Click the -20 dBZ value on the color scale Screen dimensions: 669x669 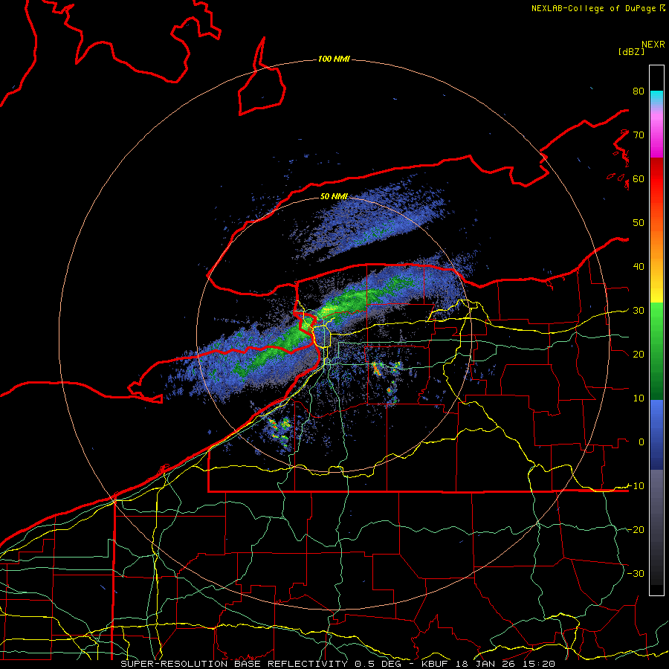click(636, 529)
